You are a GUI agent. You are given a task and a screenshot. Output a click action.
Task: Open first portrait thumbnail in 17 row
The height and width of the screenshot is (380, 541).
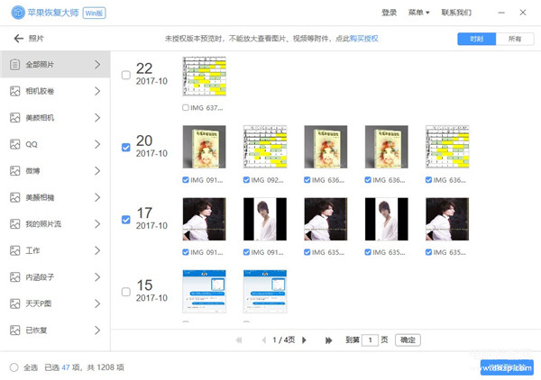tap(205, 219)
